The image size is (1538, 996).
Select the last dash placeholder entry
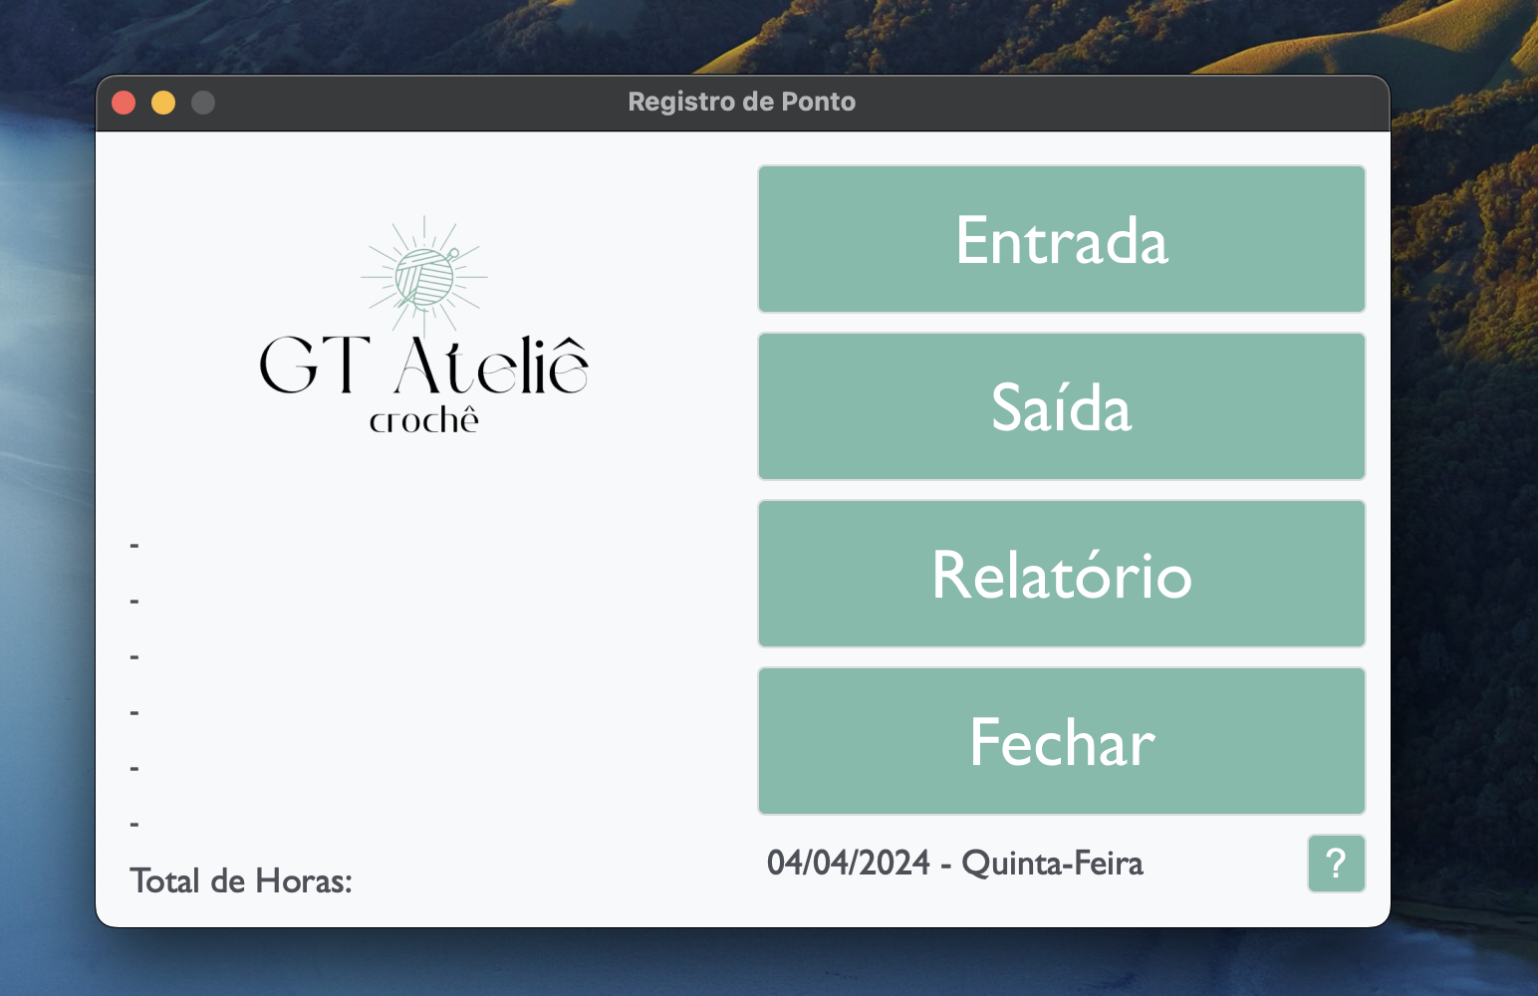pyautogui.click(x=133, y=823)
